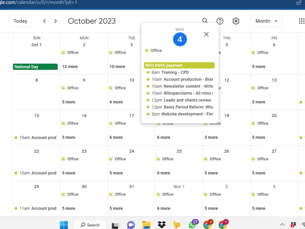Open Office location on Nov 1
Screen dimensions: 305x229
point(165,194)
